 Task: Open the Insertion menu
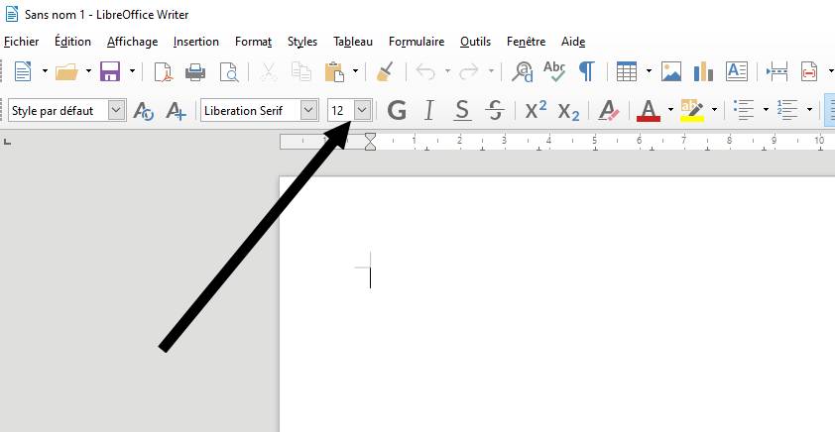pyautogui.click(x=195, y=42)
